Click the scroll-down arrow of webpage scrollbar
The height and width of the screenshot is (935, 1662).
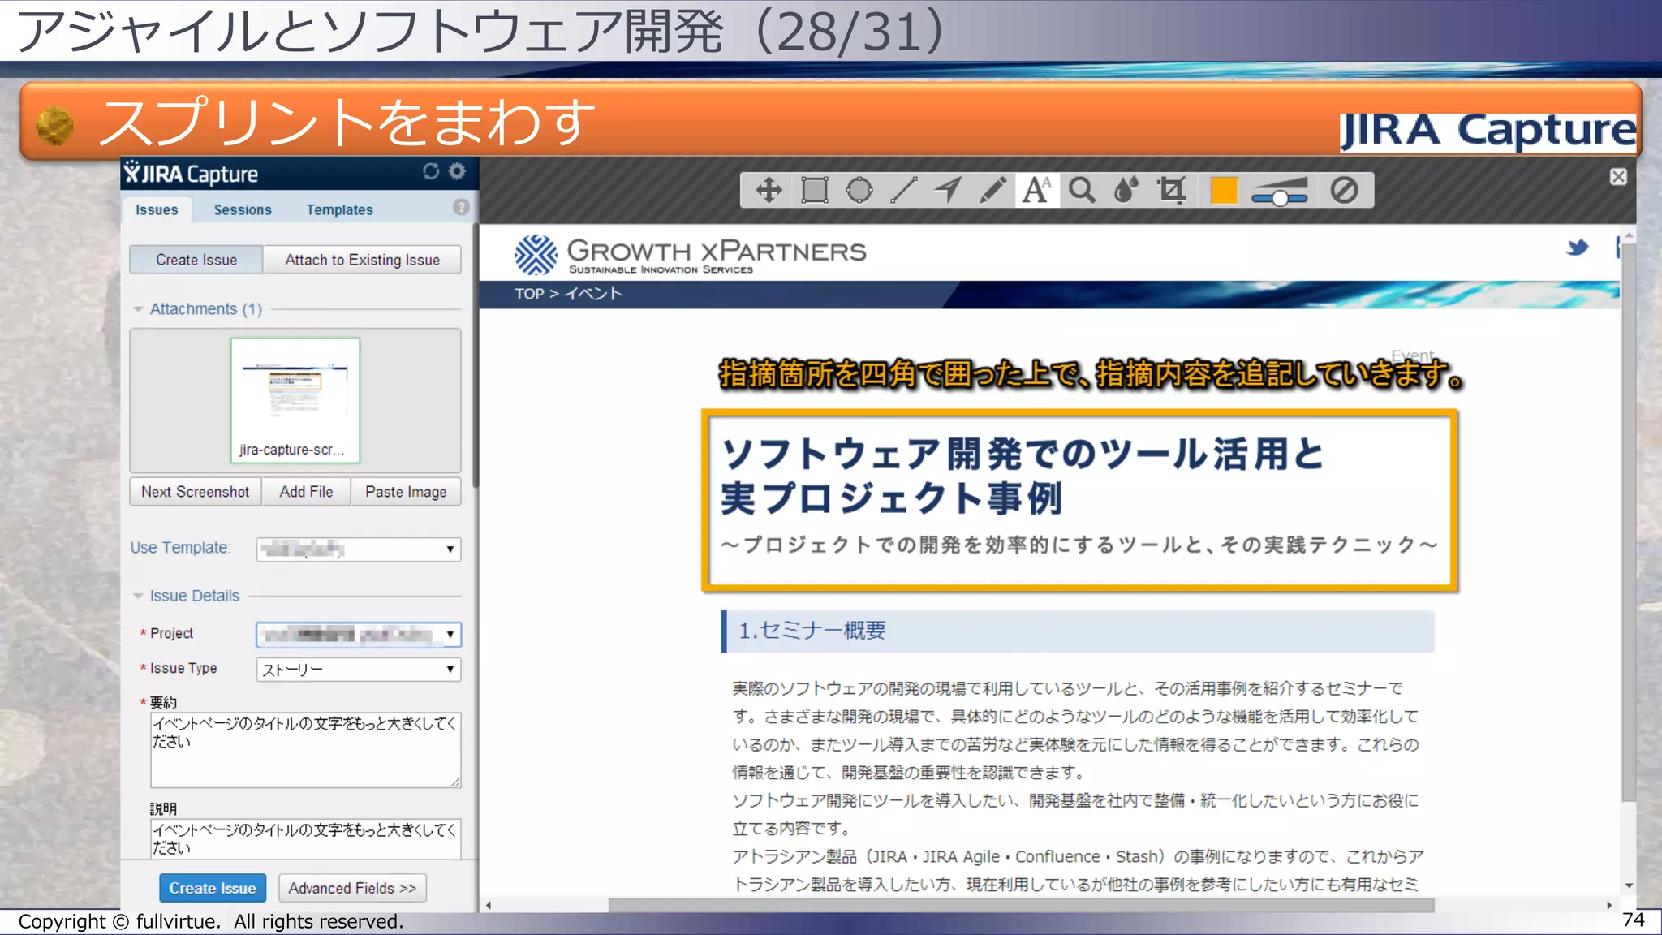pos(1628,885)
